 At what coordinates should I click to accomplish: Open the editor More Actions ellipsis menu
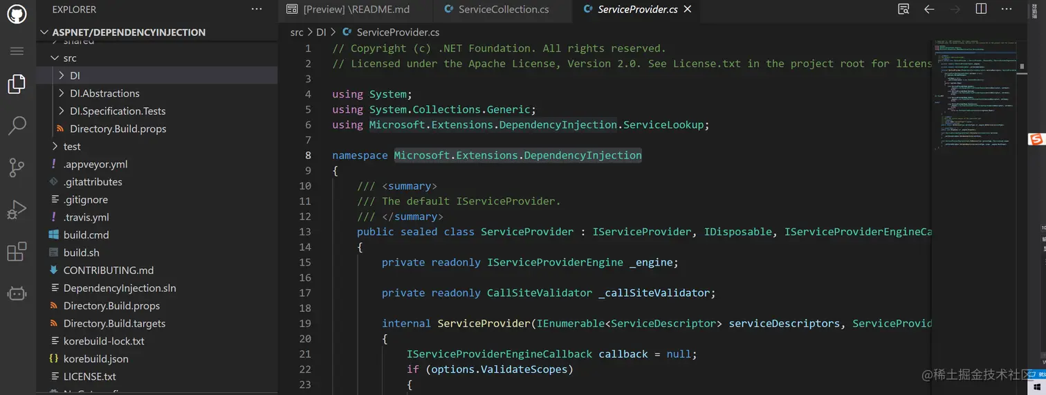pos(1007,9)
